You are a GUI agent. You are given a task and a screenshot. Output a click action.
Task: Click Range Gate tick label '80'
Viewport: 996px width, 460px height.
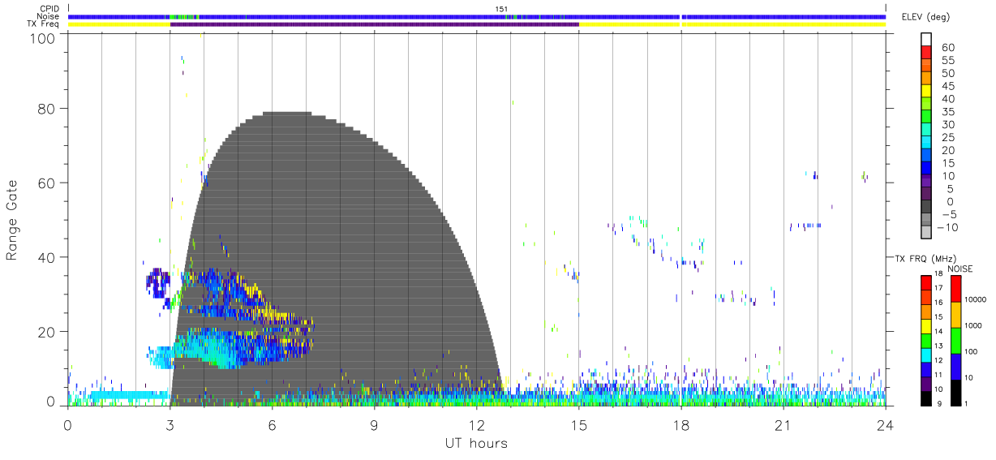click(x=46, y=109)
